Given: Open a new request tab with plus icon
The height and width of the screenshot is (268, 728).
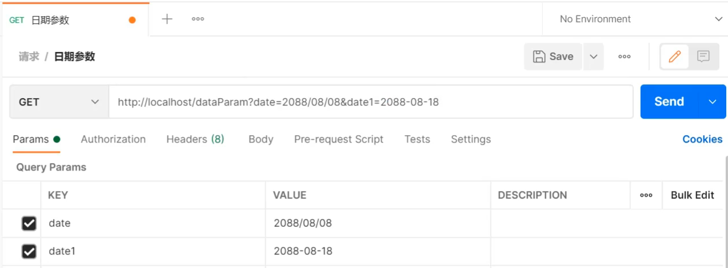Looking at the screenshot, I should [x=167, y=19].
